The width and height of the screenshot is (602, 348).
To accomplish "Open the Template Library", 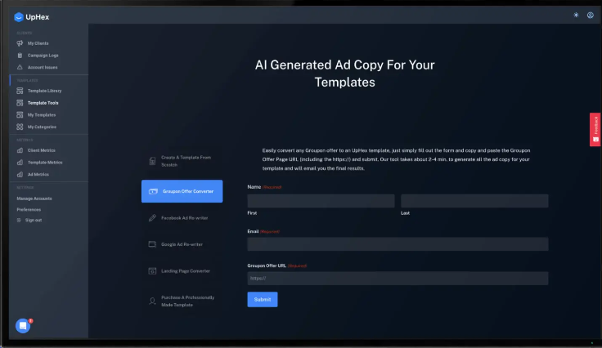I will point(44,91).
